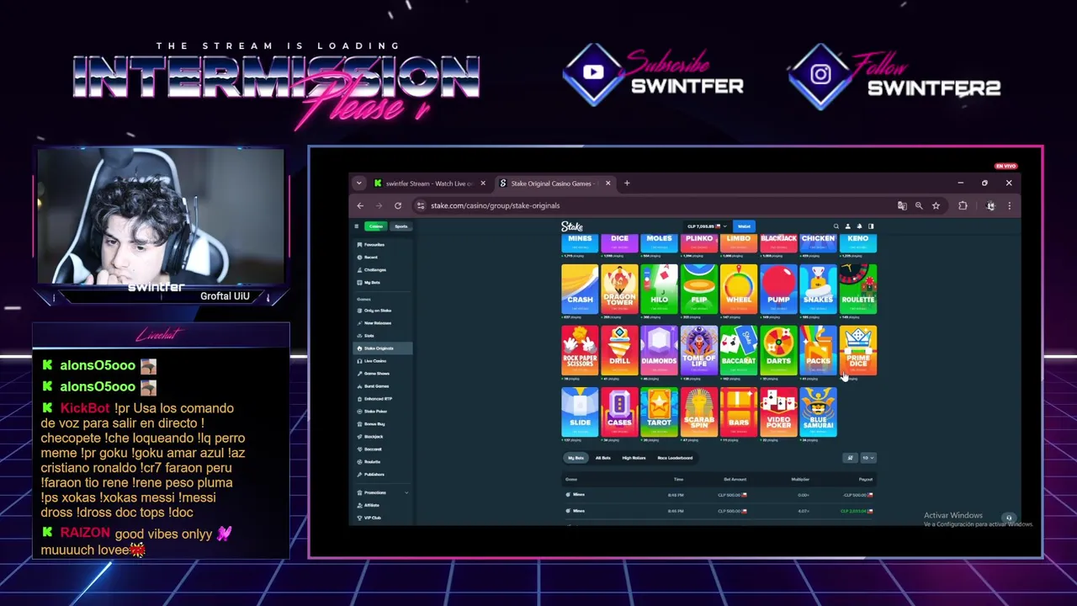Open Challenges in the sidebar
Viewport: 1077px width, 606px height.
tap(374, 270)
